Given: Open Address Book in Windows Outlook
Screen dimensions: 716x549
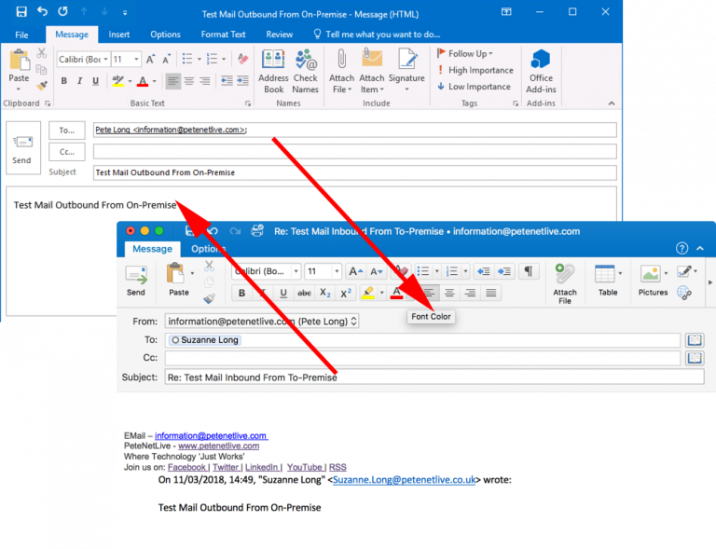Looking at the screenshot, I should coord(273,71).
